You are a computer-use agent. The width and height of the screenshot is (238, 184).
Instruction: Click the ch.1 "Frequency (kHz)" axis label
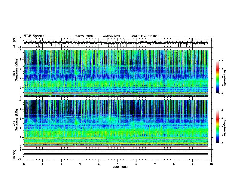click(x=17, y=70)
